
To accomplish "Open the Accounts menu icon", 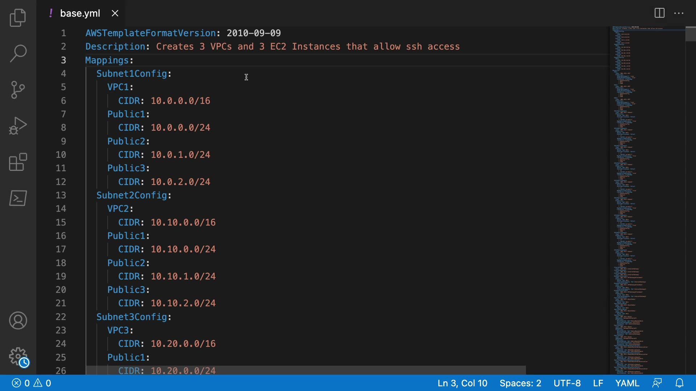I will [x=18, y=320].
